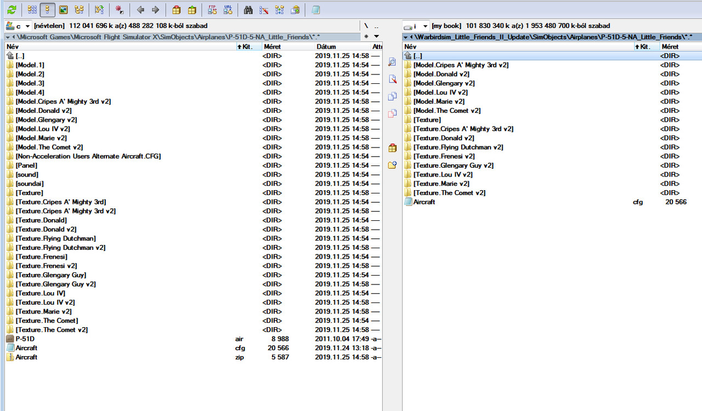This screenshot has width=702, height=411.
Task: Open Find files binoculars icon
Action: 248,9
